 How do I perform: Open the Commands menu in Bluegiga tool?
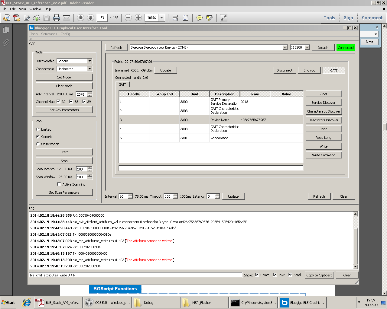pos(49,34)
